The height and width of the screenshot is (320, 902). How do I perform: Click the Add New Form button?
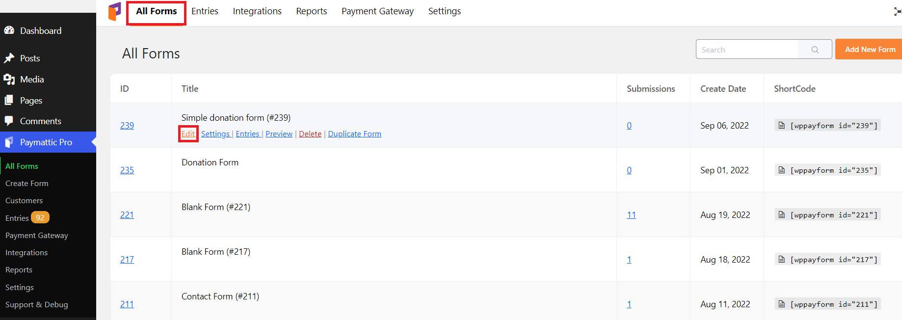pos(869,50)
